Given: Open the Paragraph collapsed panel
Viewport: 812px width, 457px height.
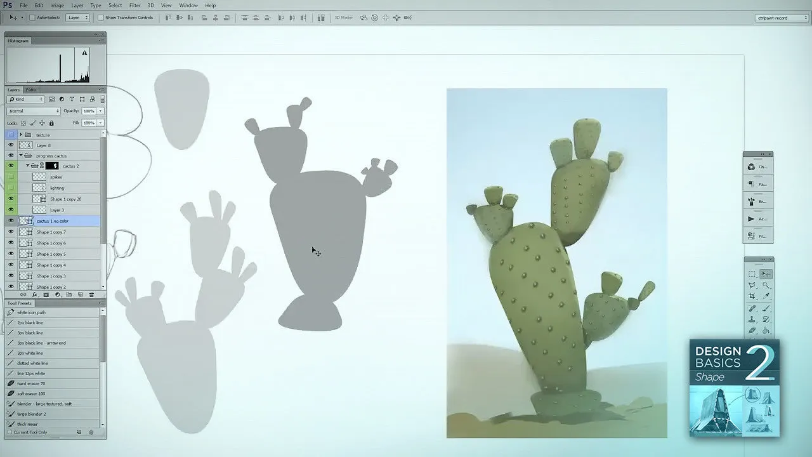Looking at the screenshot, I should (x=758, y=184).
